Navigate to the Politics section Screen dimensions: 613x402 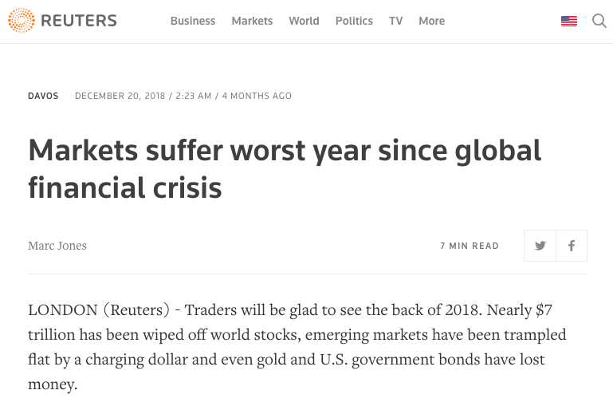tap(354, 21)
